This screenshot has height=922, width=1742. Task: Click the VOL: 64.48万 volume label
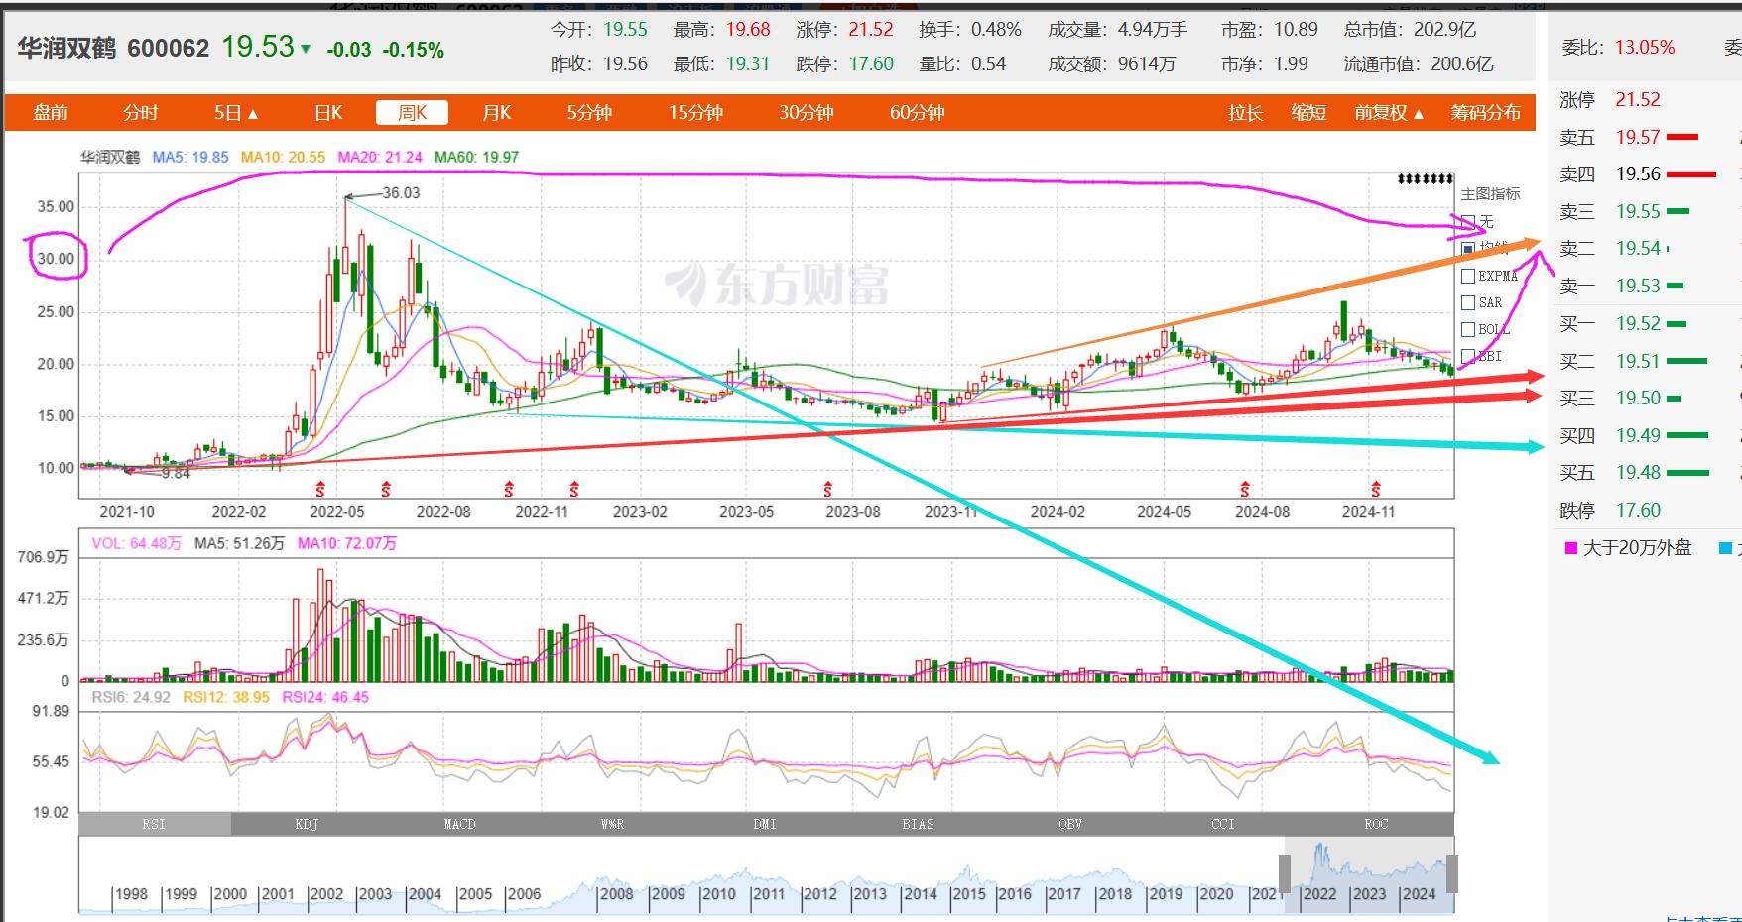click(137, 543)
